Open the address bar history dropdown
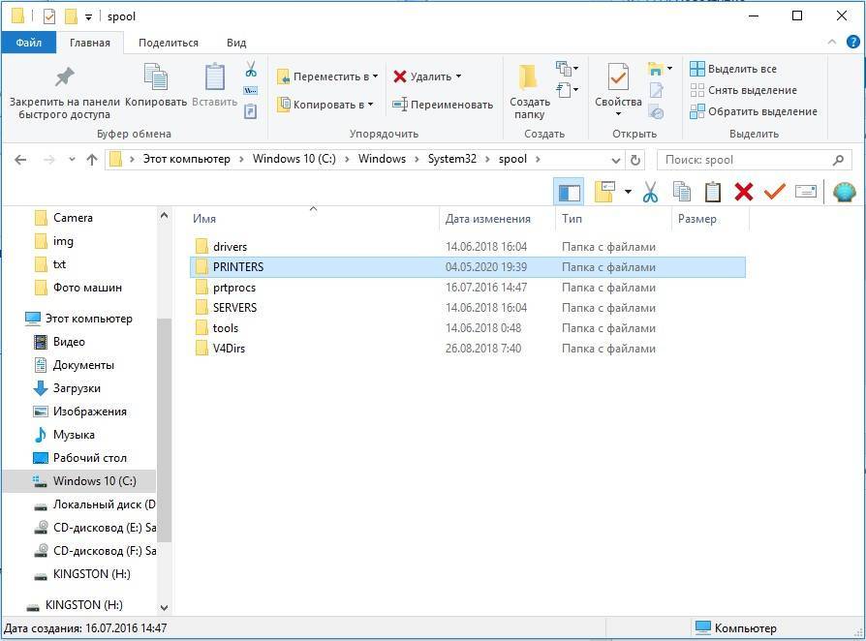This screenshot has width=866, height=641. (x=616, y=160)
